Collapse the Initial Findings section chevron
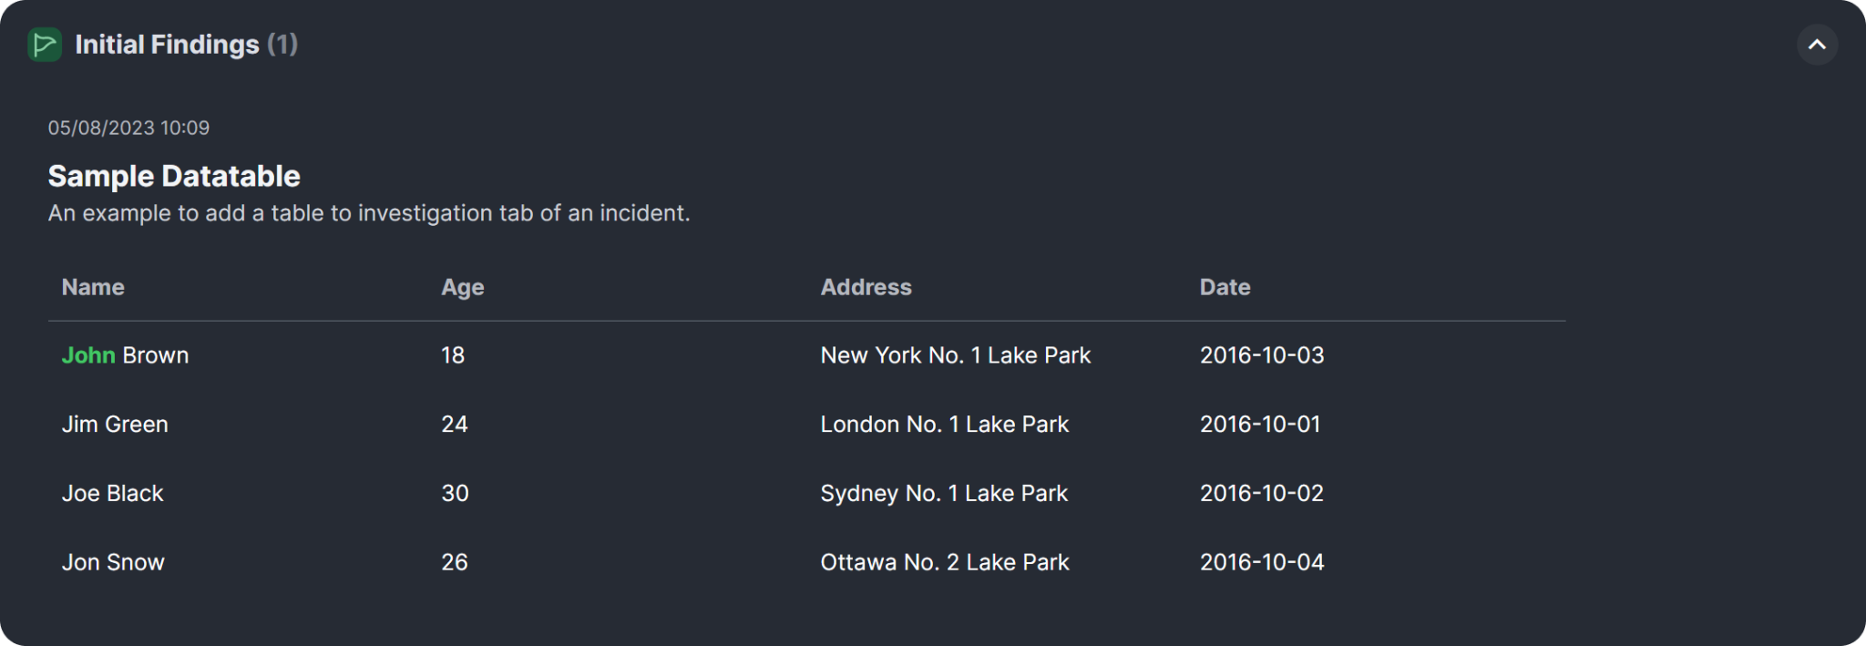The image size is (1866, 646). click(1816, 45)
